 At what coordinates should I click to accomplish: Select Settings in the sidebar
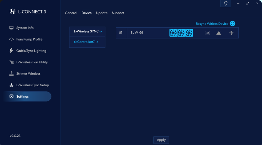27,96
